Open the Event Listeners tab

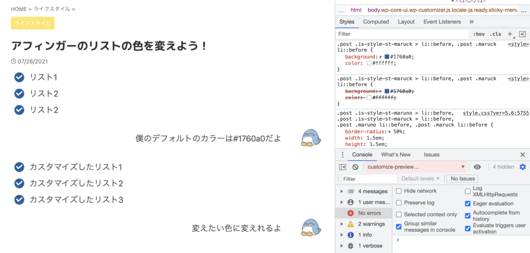click(x=442, y=22)
